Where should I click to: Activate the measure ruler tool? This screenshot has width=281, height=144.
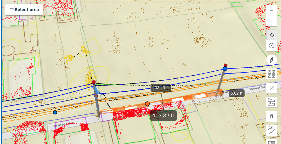pyautogui.click(x=272, y=102)
